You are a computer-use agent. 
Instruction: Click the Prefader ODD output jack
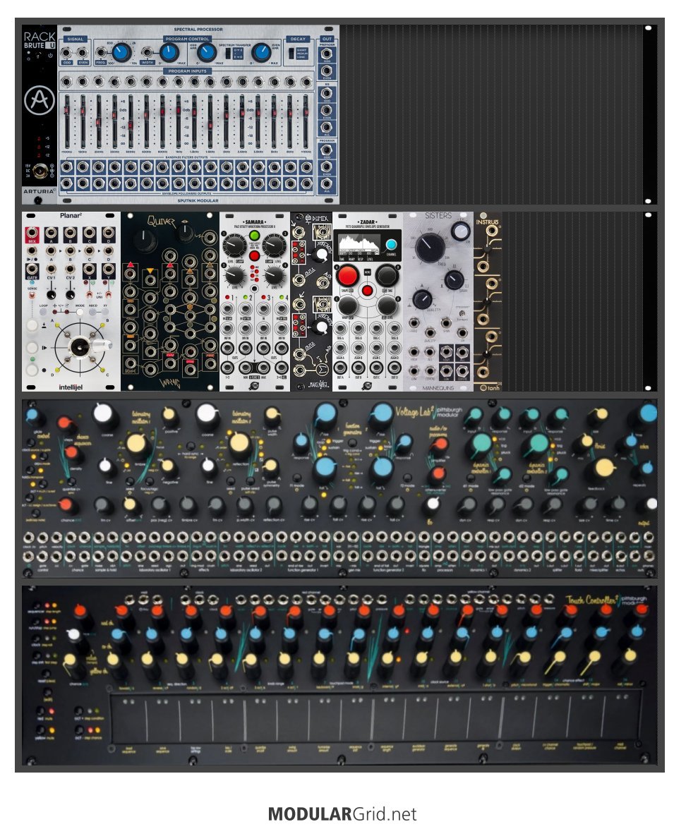coord(327,54)
